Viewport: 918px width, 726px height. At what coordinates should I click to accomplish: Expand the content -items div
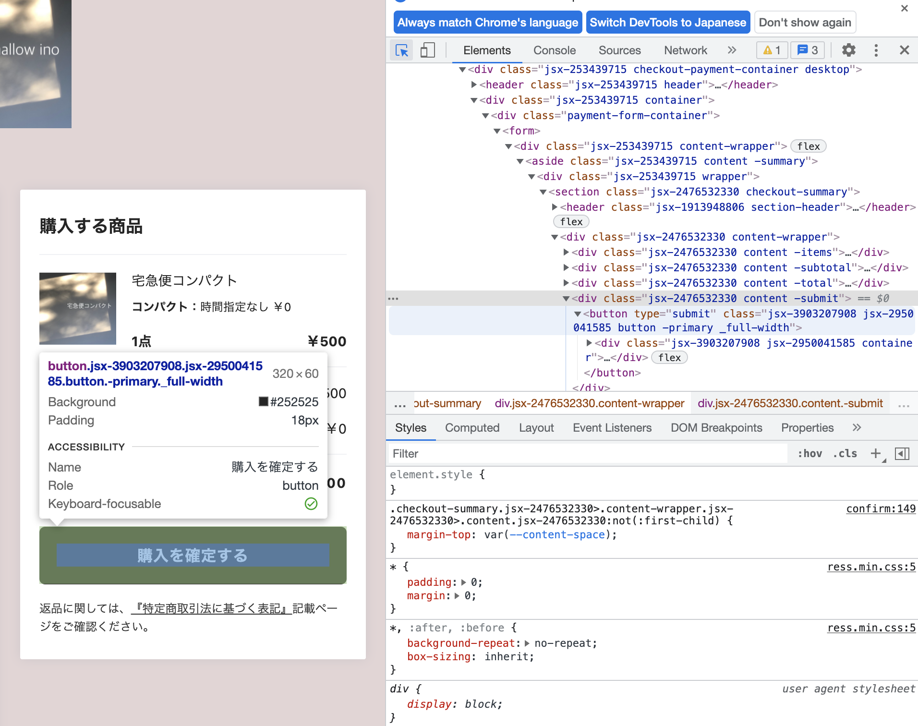[567, 252]
